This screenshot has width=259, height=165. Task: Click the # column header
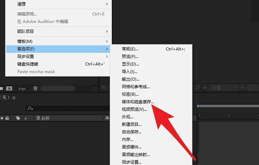click(x=25, y=118)
